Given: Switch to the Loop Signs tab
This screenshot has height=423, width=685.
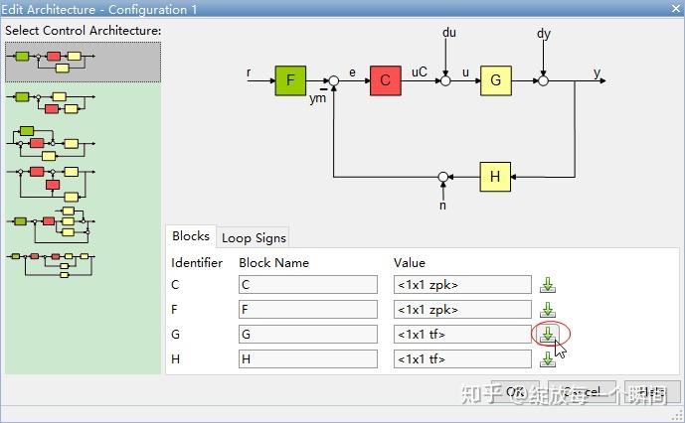Looking at the screenshot, I should click(254, 238).
